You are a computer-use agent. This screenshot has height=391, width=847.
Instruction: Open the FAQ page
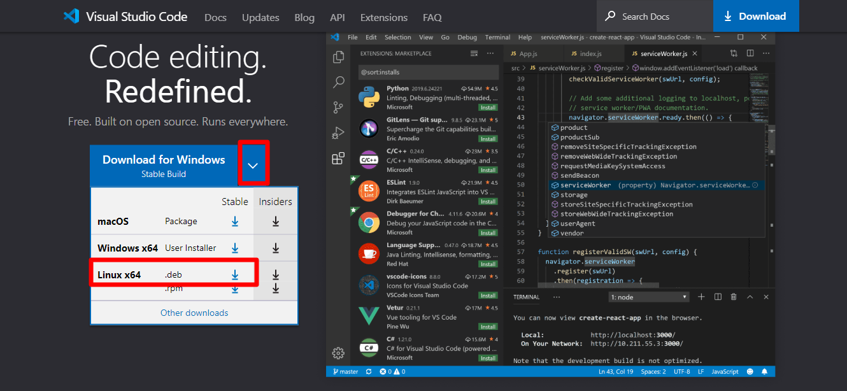pyautogui.click(x=432, y=17)
